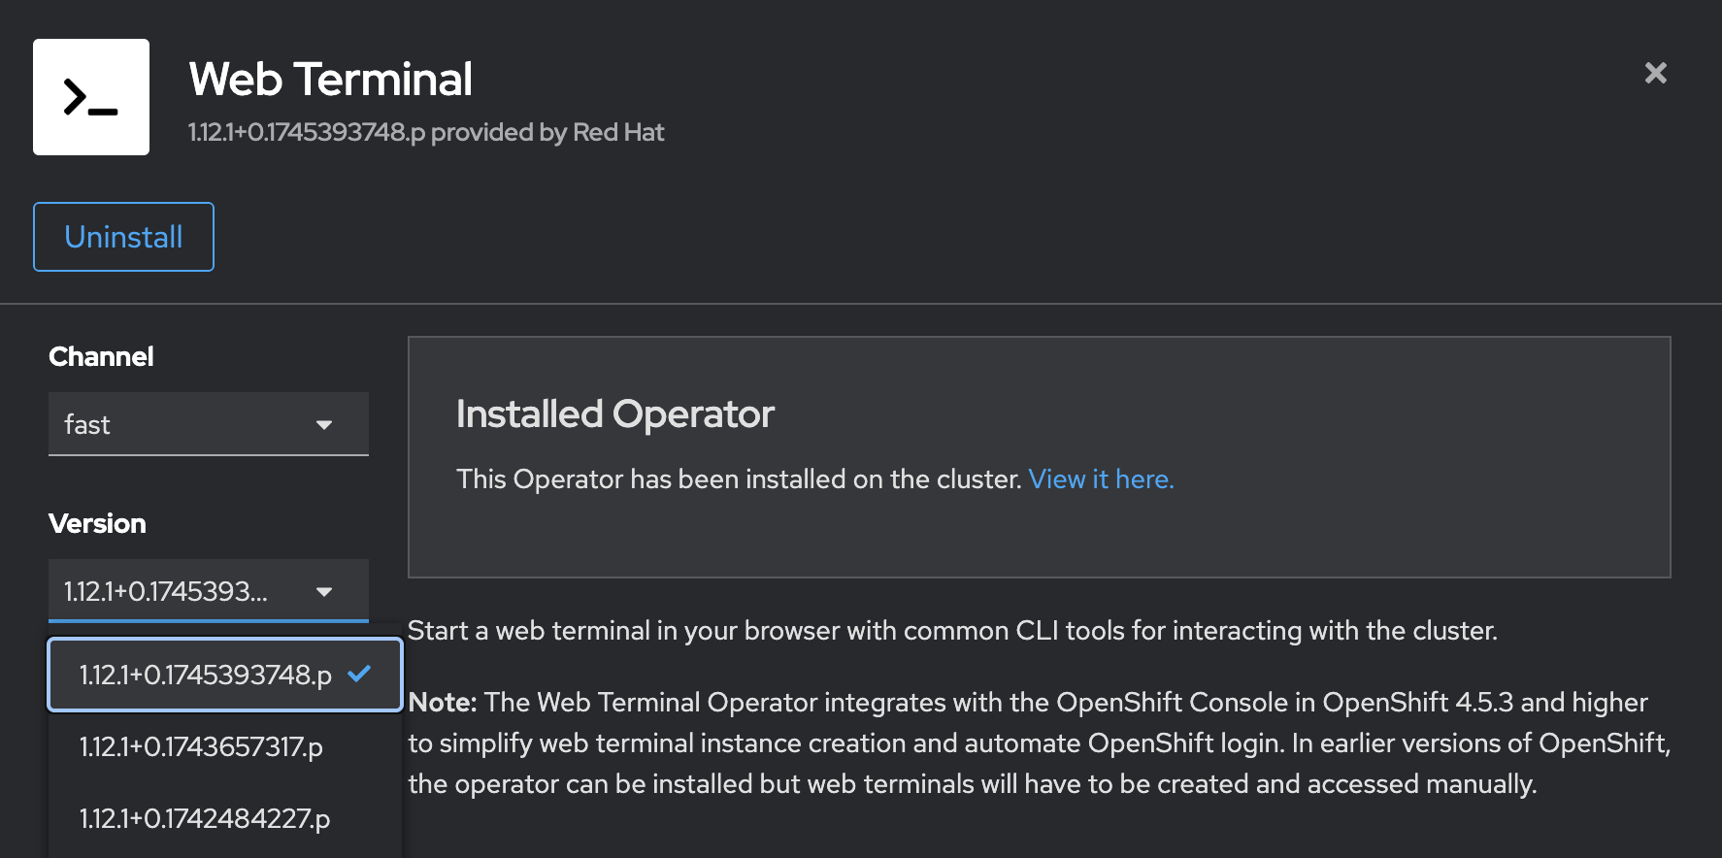
Task: Click the Channel field label
Action: (x=101, y=356)
